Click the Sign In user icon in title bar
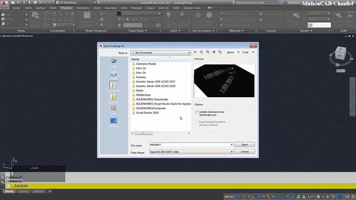This screenshot has width=356, height=200. click(285, 2)
